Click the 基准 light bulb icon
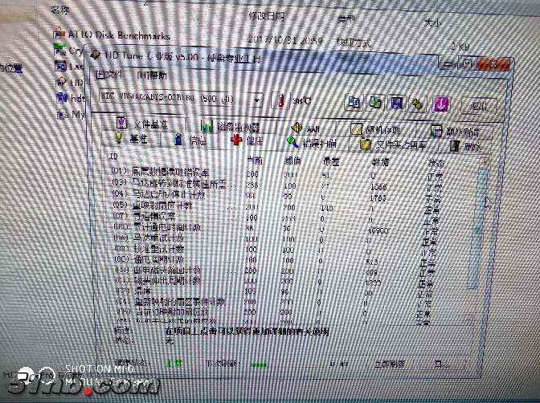The width and height of the screenshot is (540, 403). [119, 137]
